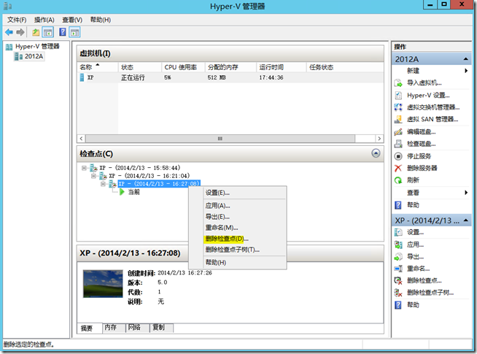477x354 pixels.
Task: Click the red X 删除服务器 icon
Action: click(398, 168)
